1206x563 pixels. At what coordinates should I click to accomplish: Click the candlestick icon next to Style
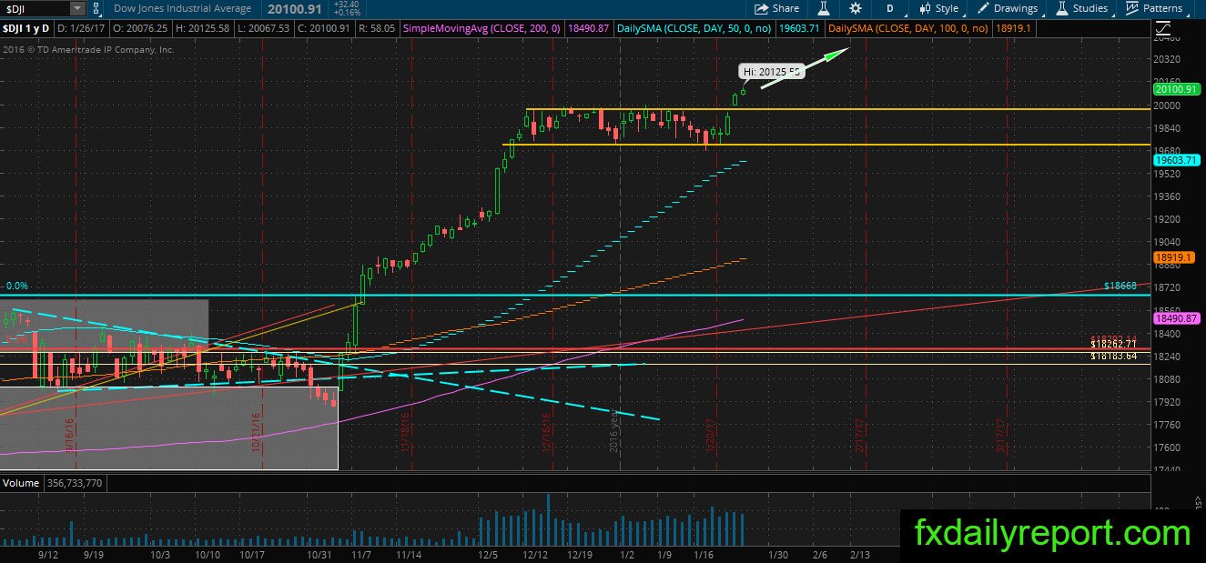925,8
